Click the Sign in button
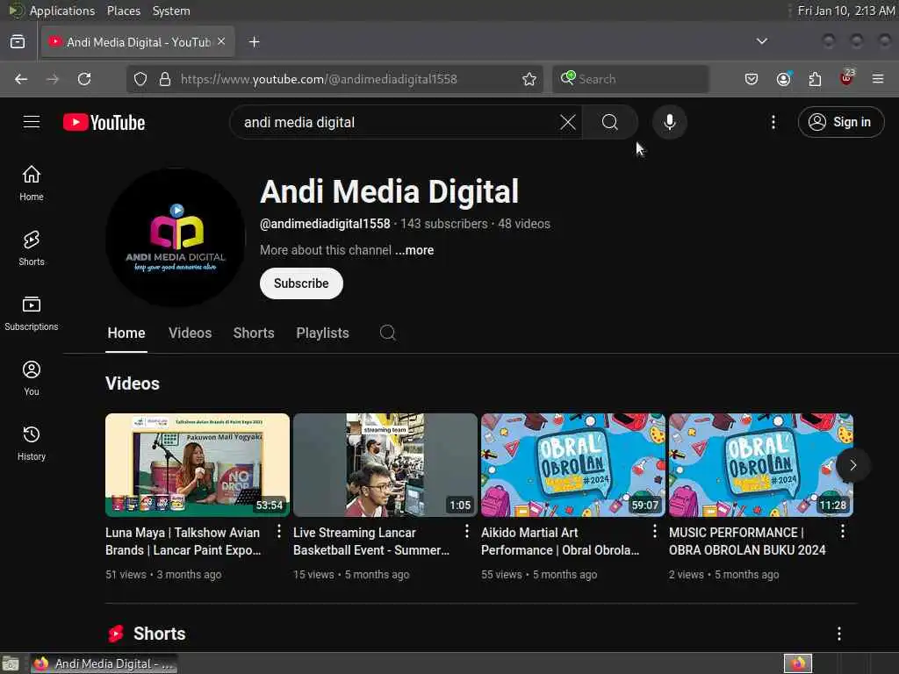 (x=840, y=122)
